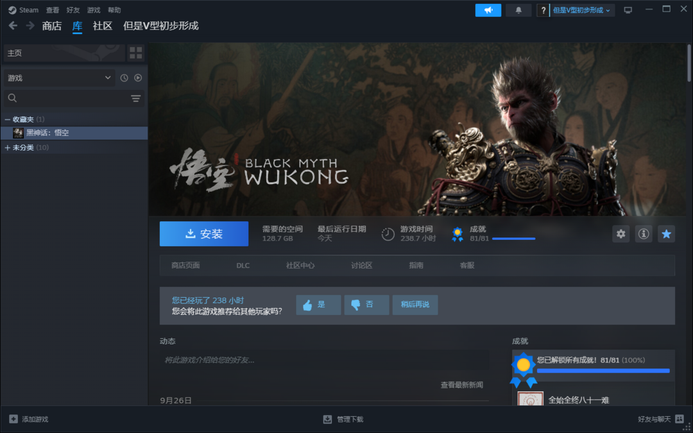This screenshot has height=433, width=693.
Task: Open 好友与聊天 panel
Action: point(661,419)
